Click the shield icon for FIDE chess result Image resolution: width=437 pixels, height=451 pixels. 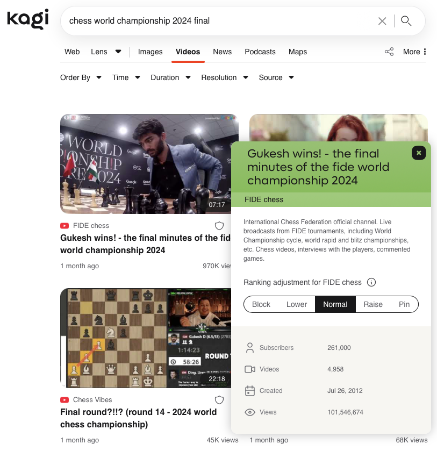(219, 226)
